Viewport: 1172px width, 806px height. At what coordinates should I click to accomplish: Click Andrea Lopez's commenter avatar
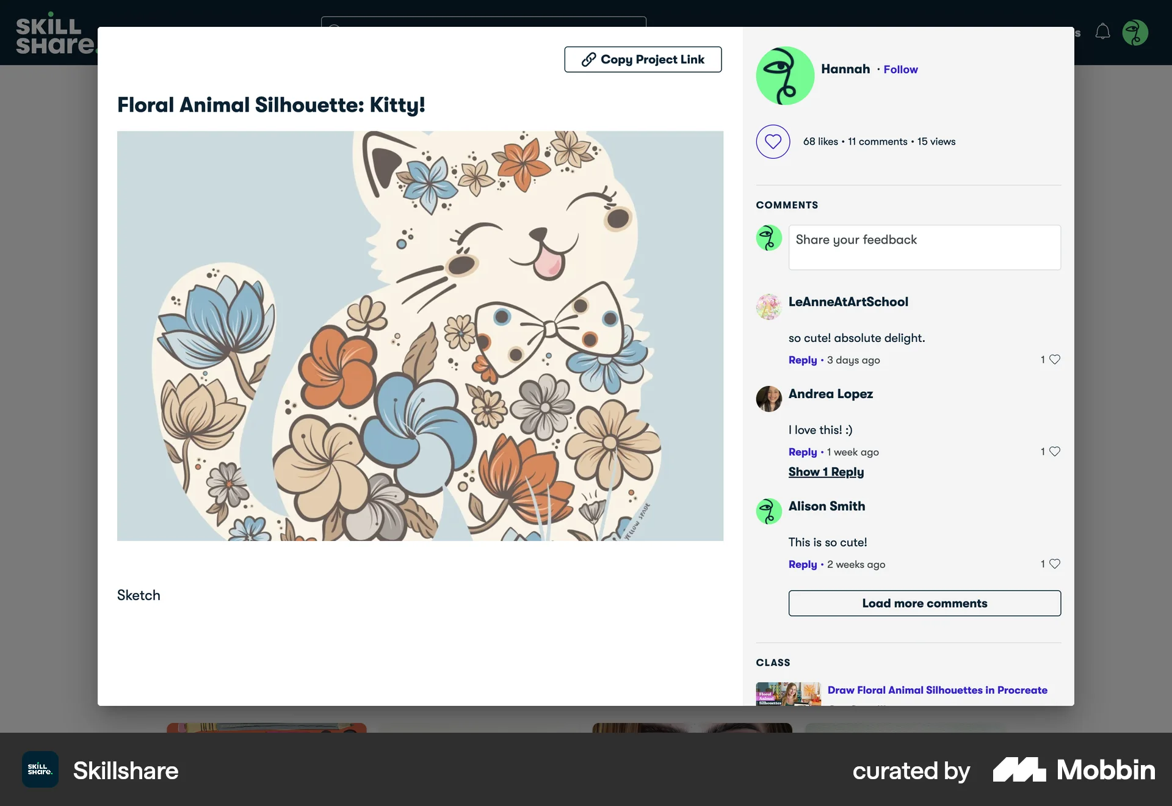click(x=769, y=399)
